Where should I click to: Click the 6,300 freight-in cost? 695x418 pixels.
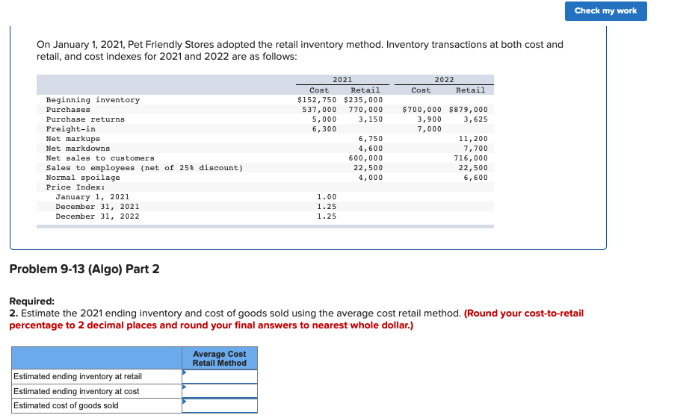324,129
